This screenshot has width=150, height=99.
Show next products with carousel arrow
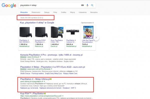pos(96,38)
